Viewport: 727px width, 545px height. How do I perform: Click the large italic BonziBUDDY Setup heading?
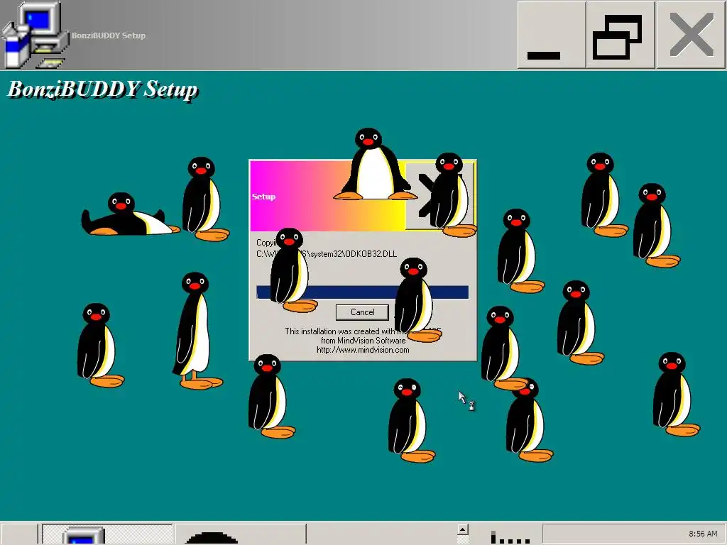[x=102, y=89]
